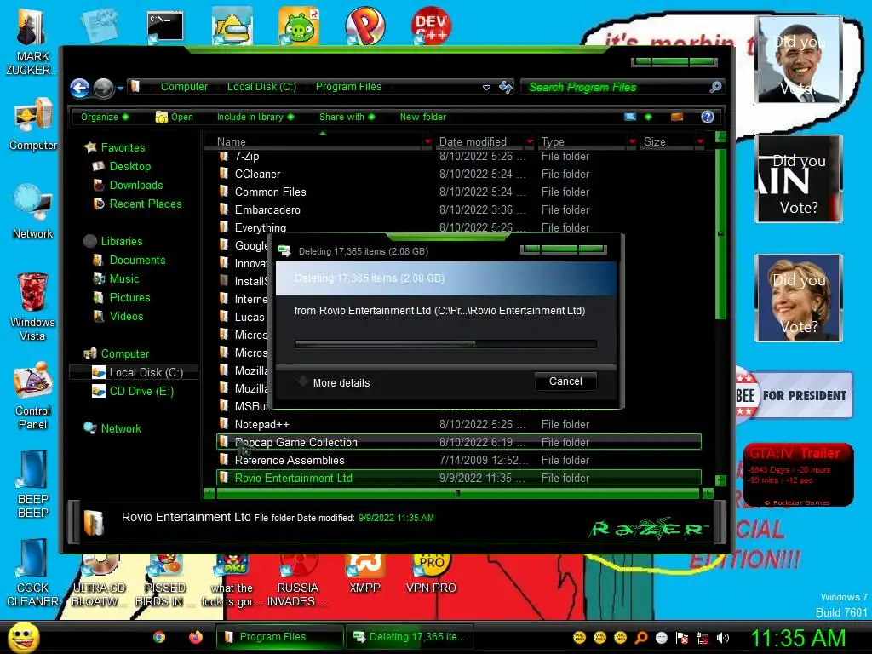872x654 pixels.
Task: Open the Help question mark icon
Action: pyautogui.click(x=708, y=117)
